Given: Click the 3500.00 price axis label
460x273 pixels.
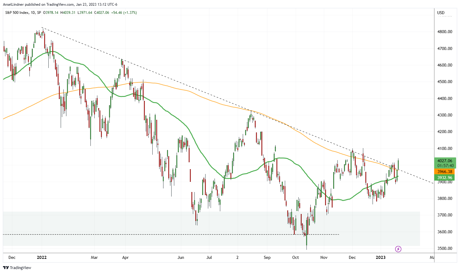Looking at the screenshot, I should tap(445, 248).
